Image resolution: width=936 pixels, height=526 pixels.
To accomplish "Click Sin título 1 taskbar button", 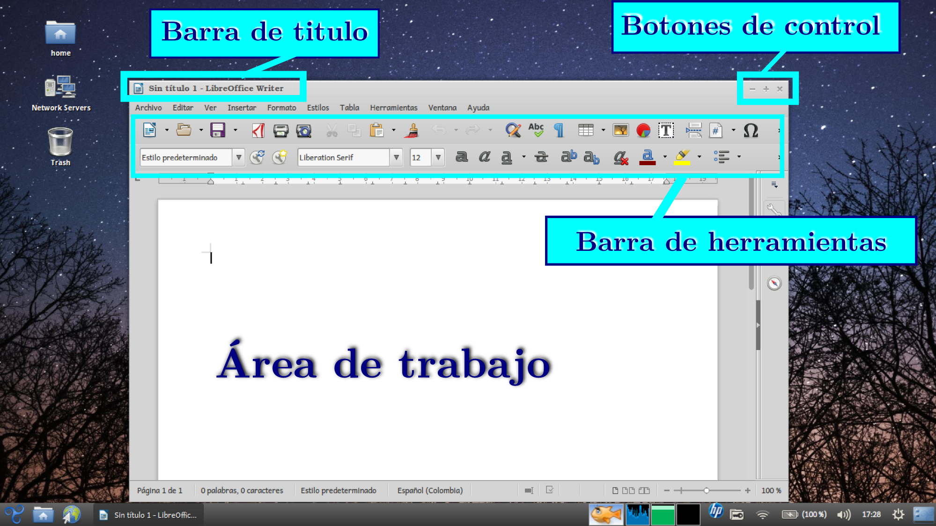I will tap(148, 515).
